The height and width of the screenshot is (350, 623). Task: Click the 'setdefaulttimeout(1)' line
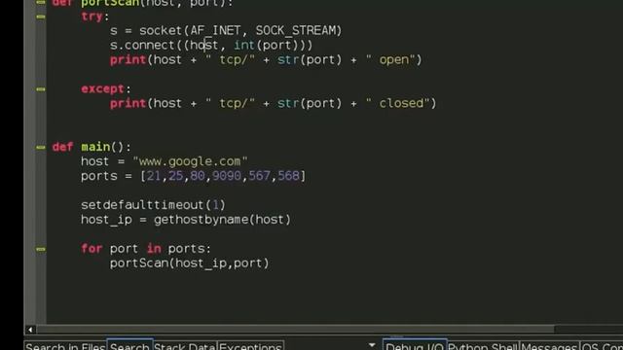(153, 205)
